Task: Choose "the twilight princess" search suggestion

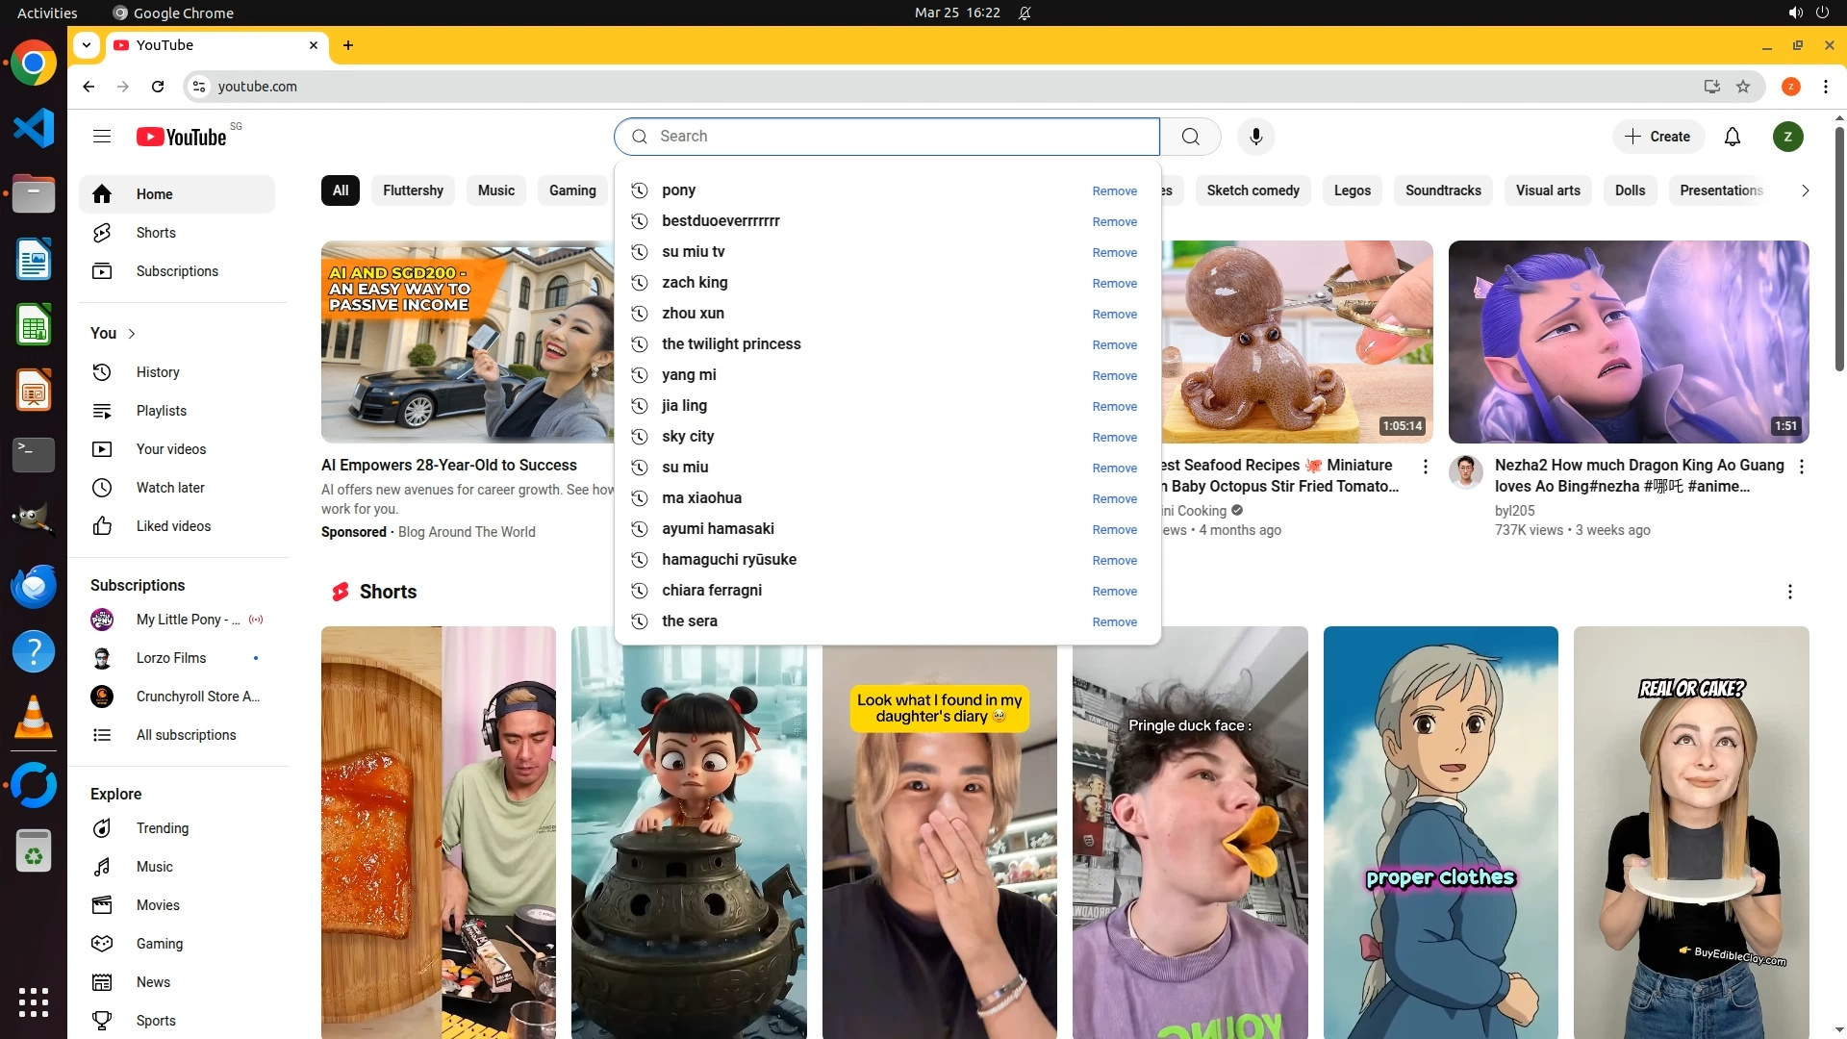Action: click(x=731, y=344)
